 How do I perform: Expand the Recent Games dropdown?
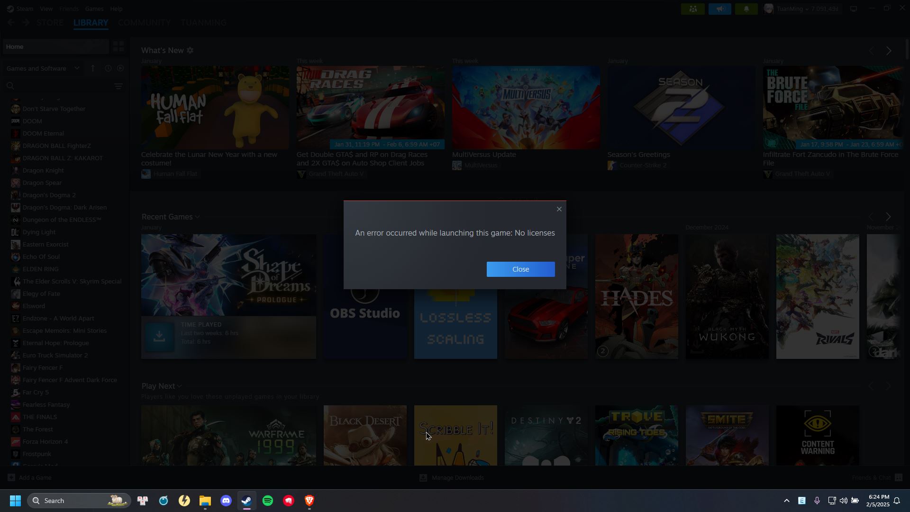pos(197,217)
